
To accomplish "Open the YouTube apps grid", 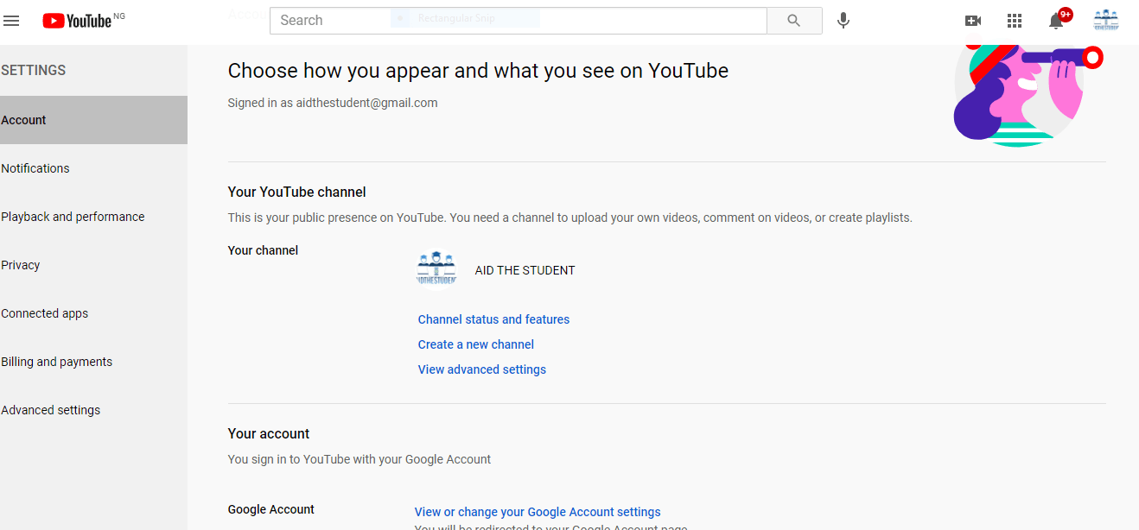I will (1015, 20).
